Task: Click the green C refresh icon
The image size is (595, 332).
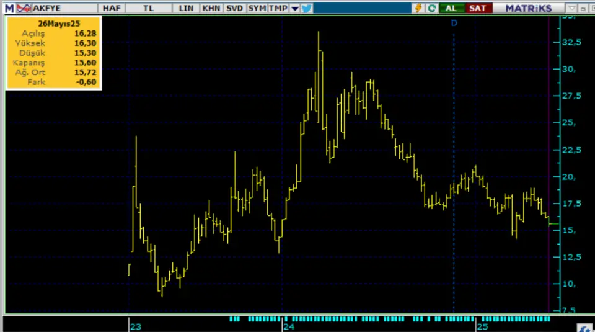Action: 431,8
